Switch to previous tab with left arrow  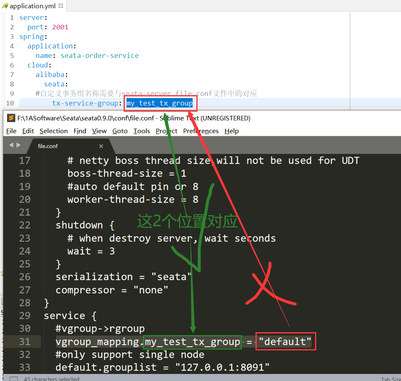(11, 145)
